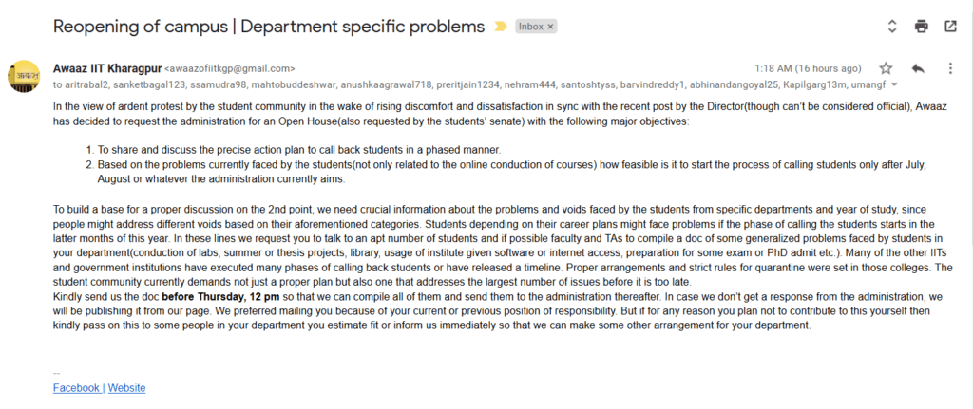Viewport: 973px width, 409px height.
Task: Open the email in a new window
Action: tap(950, 26)
